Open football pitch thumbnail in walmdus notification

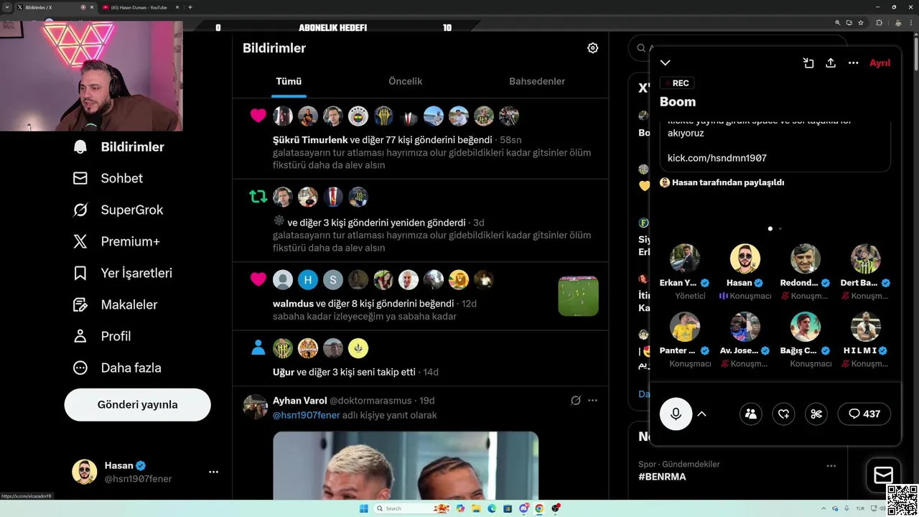[x=578, y=295]
